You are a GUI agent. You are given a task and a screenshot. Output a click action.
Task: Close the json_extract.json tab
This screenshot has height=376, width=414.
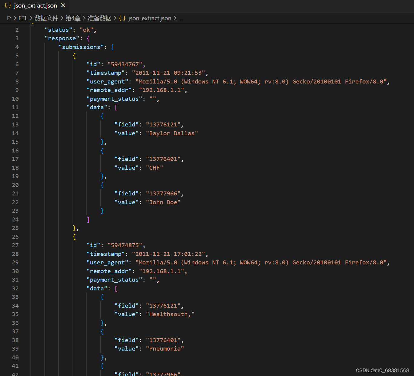pos(63,5)
